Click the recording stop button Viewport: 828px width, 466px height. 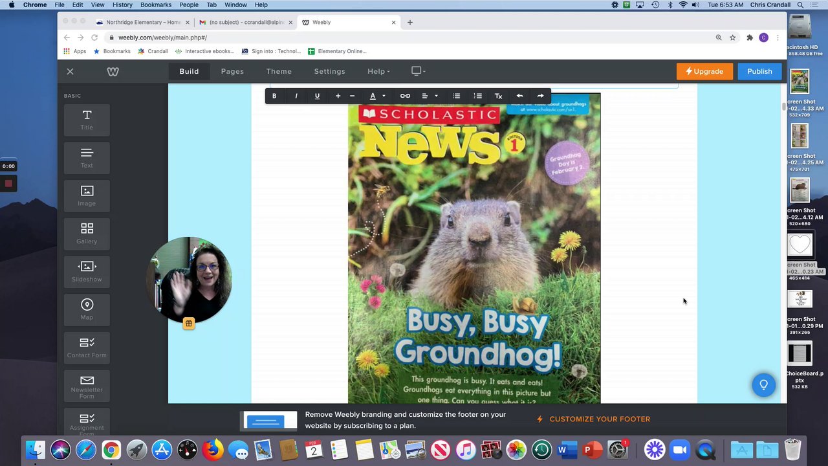[x=8, y=183]
